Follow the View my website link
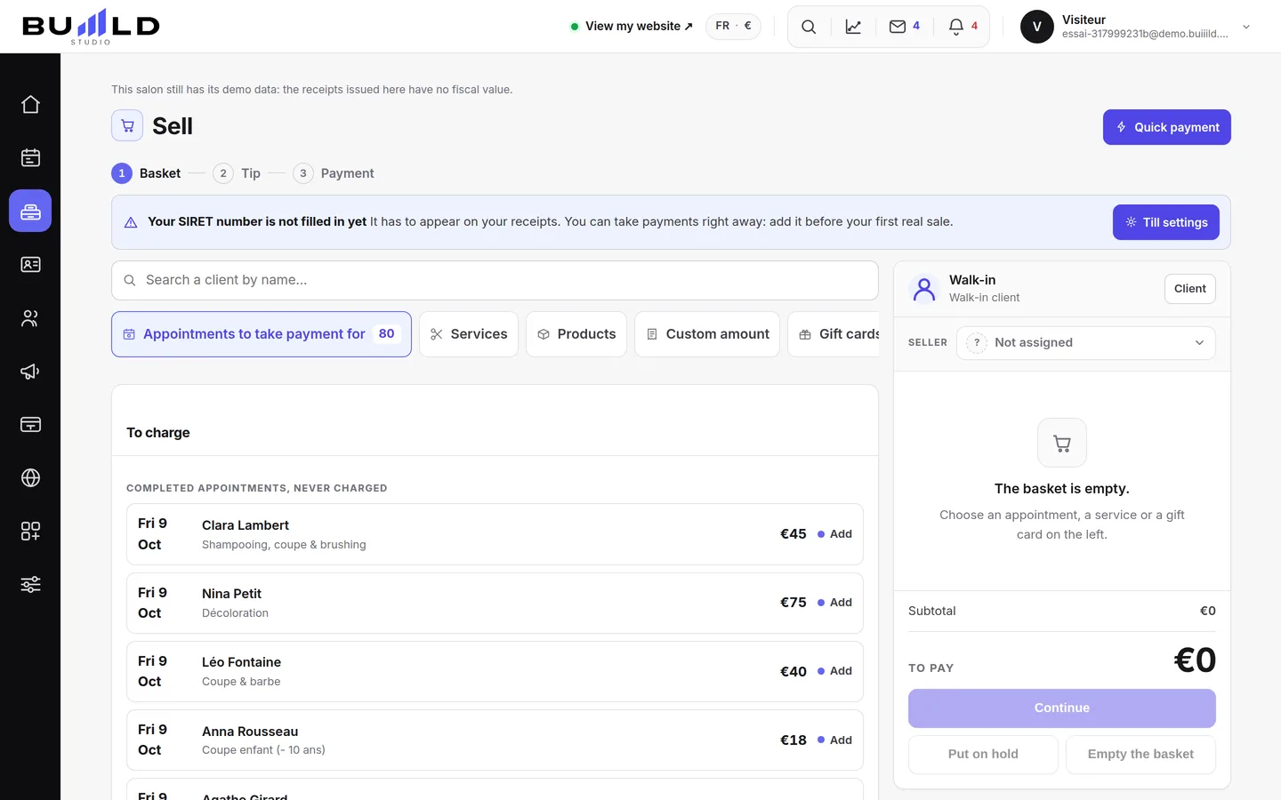 point(632,27)
